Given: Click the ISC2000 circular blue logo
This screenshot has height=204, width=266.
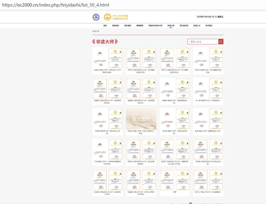Looking at the screenshot, I should point(96,17).
